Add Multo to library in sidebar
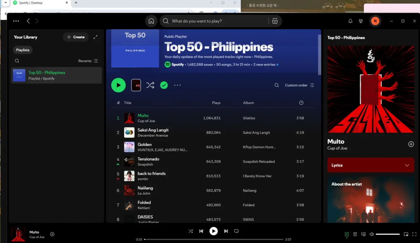The height and width of the screenshot is (243, 420). 411,144
